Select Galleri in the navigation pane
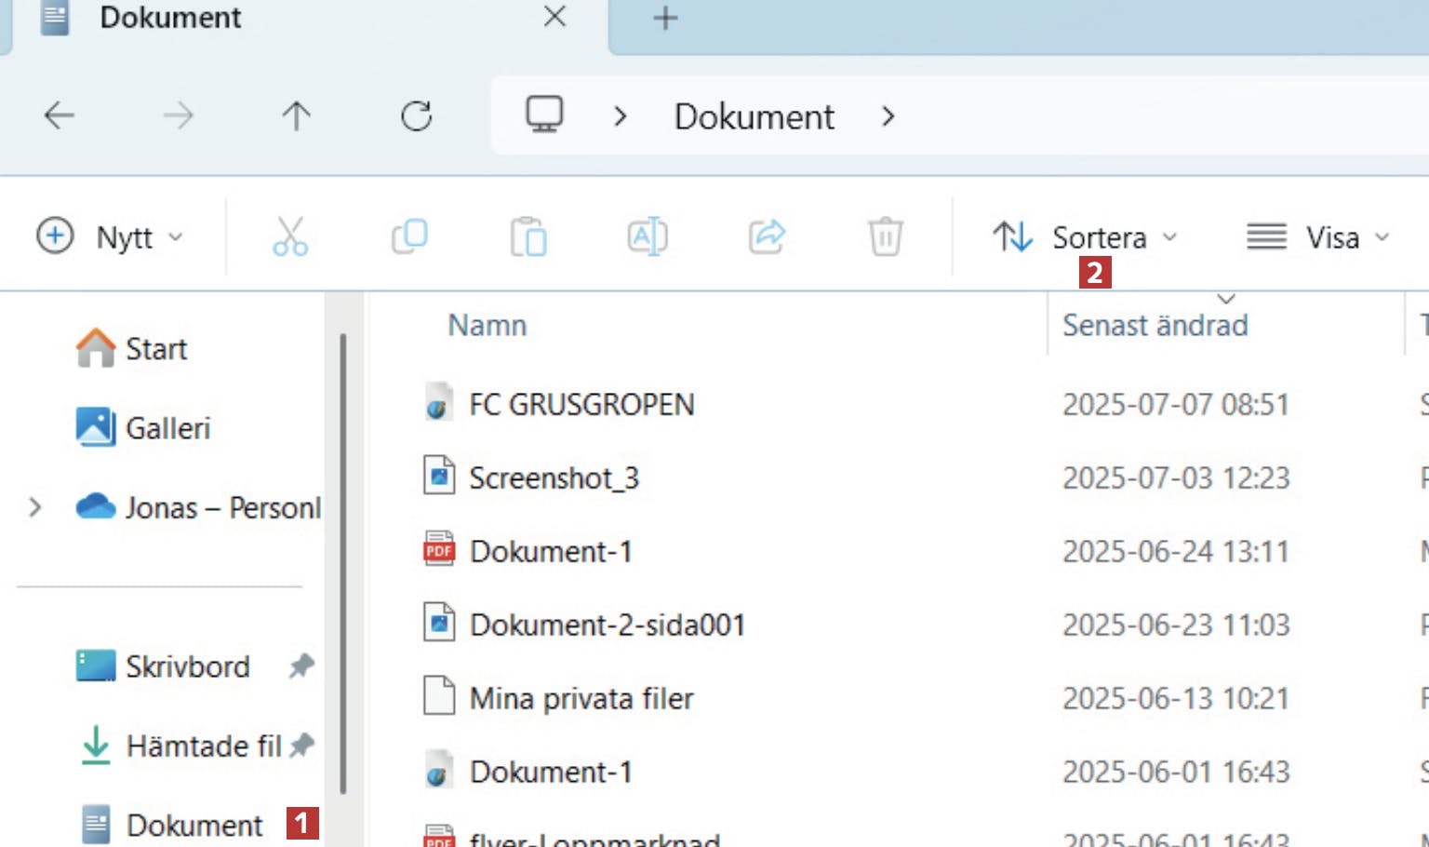Image resolution: width=1429 pixels, height=847 pixels. click(167, 428)
